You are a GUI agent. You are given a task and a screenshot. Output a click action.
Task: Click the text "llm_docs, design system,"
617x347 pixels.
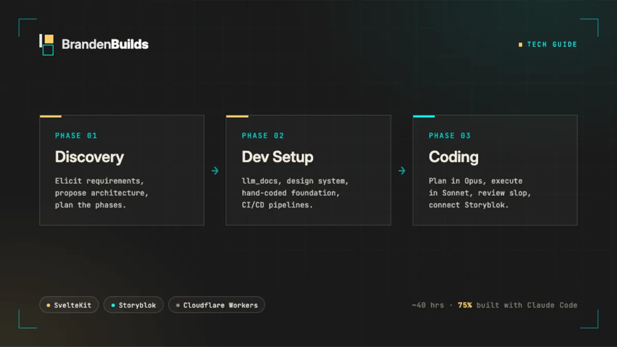coord(296,181)
